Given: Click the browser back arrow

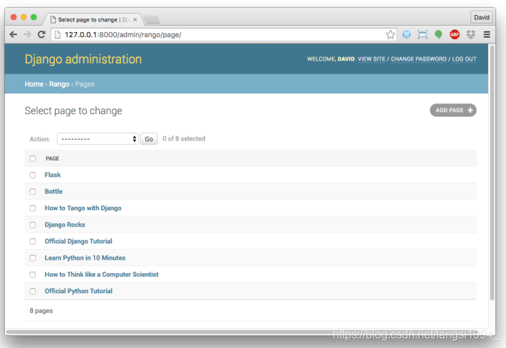Looking at the screenshot, I should pyautogui.click(x=14, y=34).
